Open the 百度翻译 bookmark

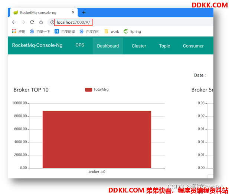65,32
